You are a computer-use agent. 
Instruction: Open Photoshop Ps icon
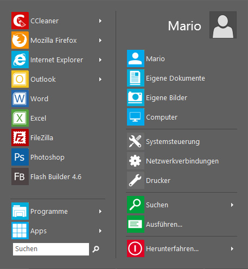click(x=20, y=157)
